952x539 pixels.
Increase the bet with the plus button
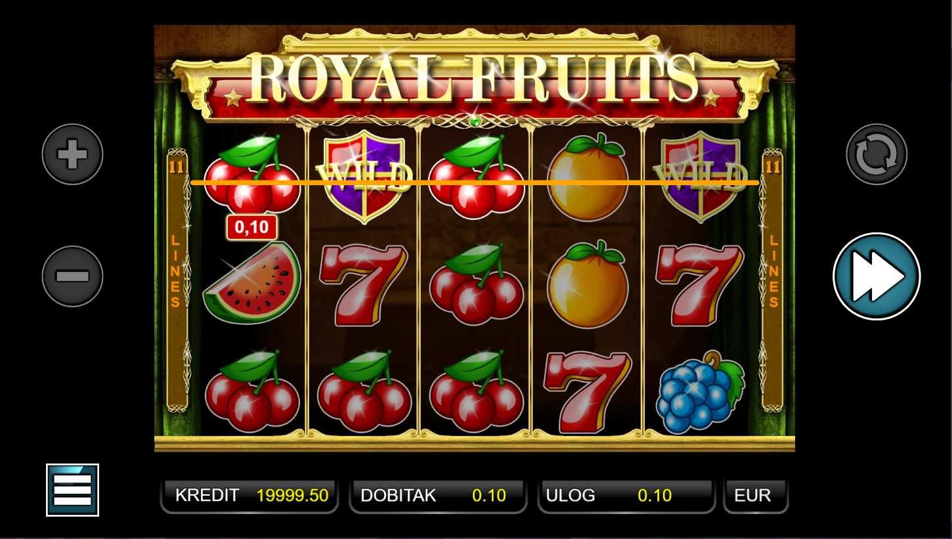tap(72, 154)
